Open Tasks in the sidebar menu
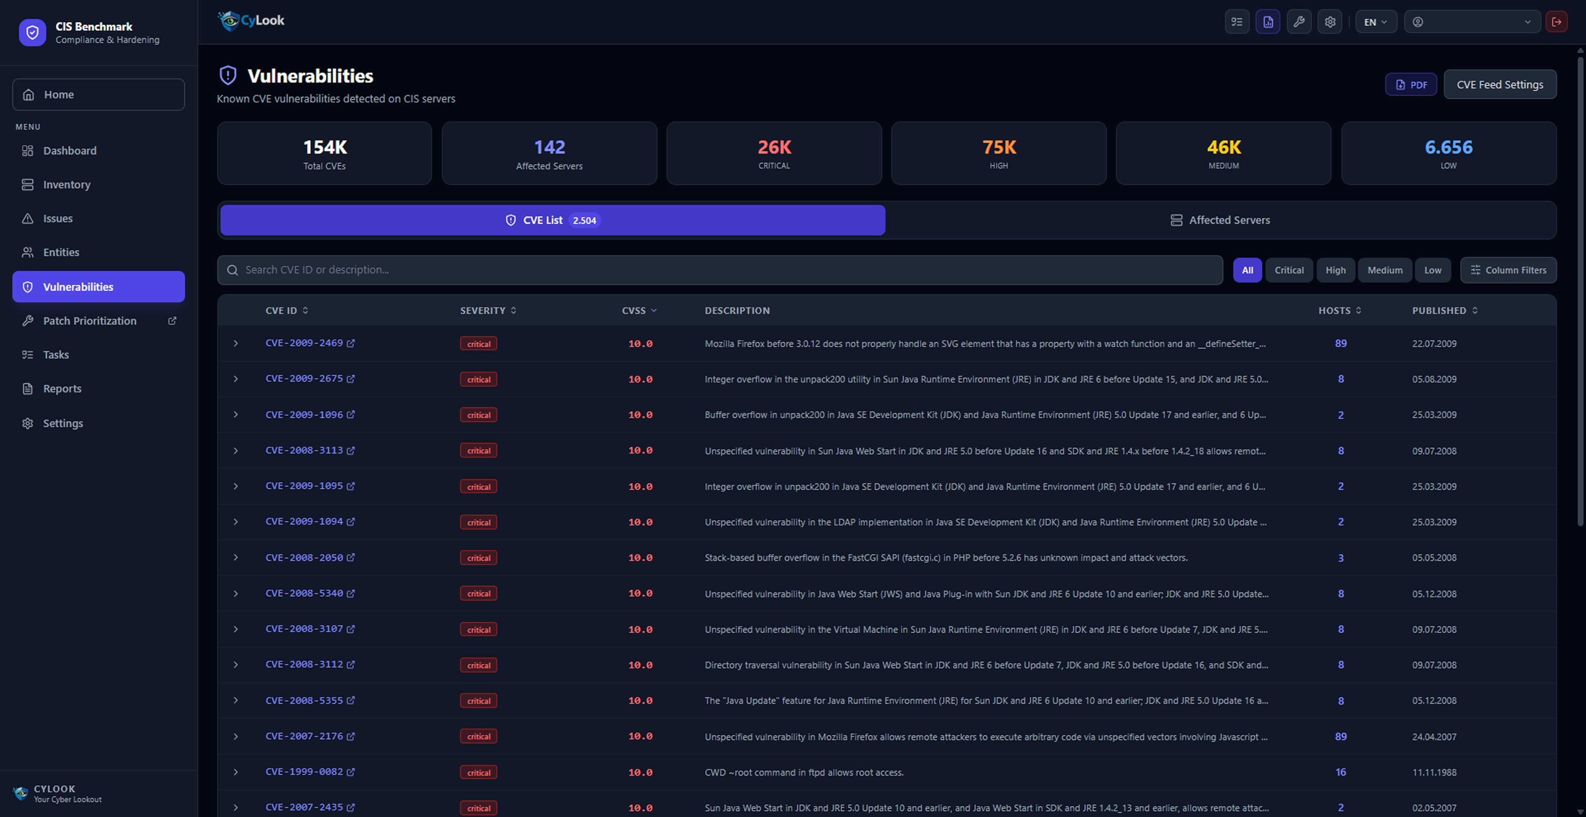Image resolution: width=1586 pixels, height=817 pixels. point(99,355)
